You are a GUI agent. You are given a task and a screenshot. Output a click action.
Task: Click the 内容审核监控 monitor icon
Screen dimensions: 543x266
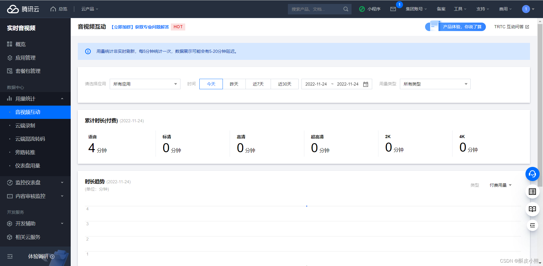click(10, 196)
